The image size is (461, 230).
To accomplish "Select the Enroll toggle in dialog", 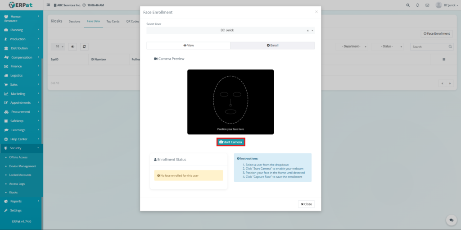I will click(272, 46).
